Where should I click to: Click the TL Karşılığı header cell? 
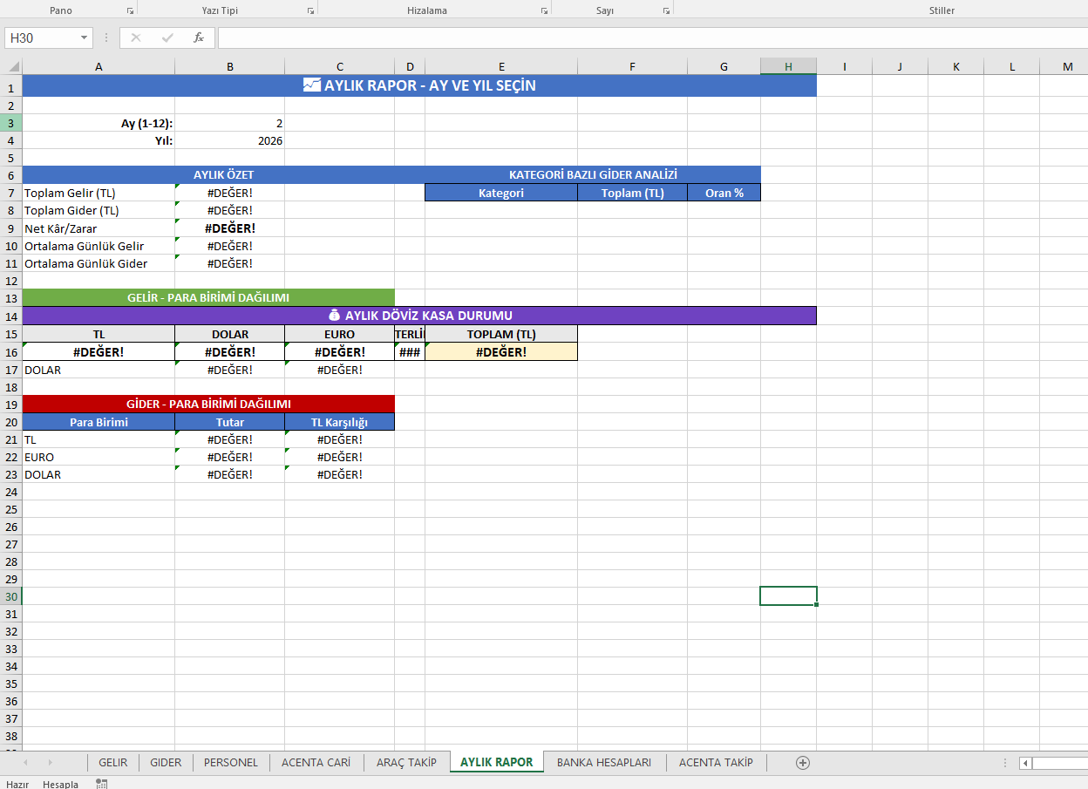click(339, 422)
